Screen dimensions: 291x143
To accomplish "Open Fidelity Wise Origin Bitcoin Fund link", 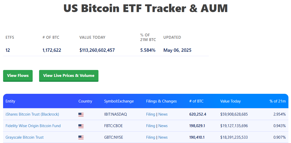I will [x=33, y=126].
